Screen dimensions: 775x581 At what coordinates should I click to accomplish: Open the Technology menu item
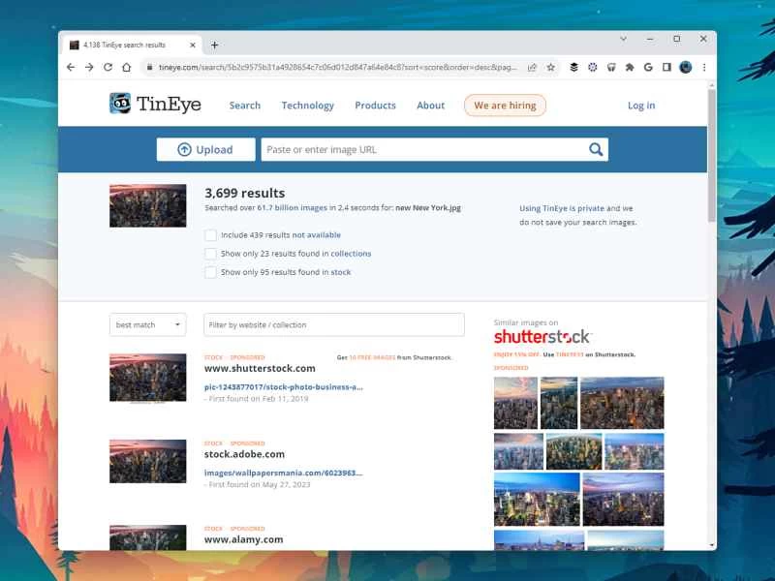point(308,105)
